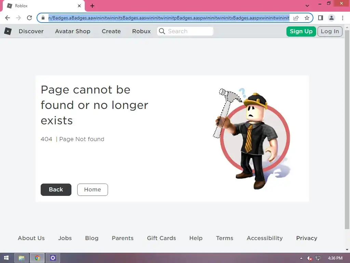
Task: Open the Accessibility footer link
Action: click(265, 238)
